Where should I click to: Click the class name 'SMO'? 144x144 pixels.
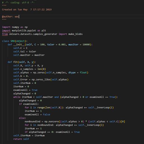(13, 41)
